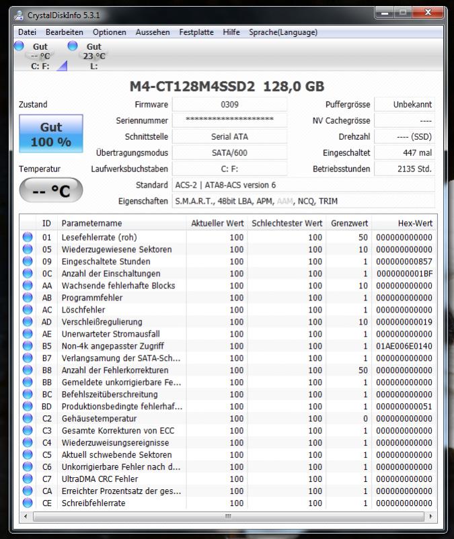
Task: Click the blue status orb for disk L:
Action: point(73,46)
